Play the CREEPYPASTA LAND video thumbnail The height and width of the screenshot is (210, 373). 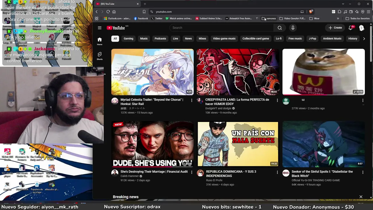pyautogui.click(x=238, y=72)
